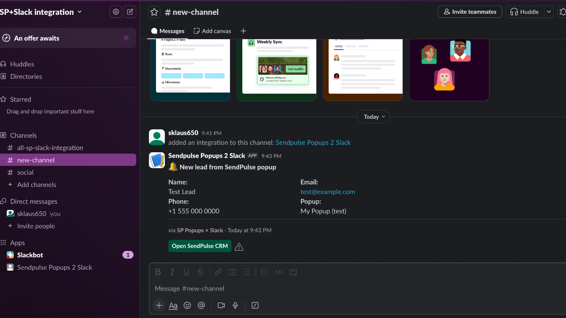Record an audio clip with microphone

[235, 305]
